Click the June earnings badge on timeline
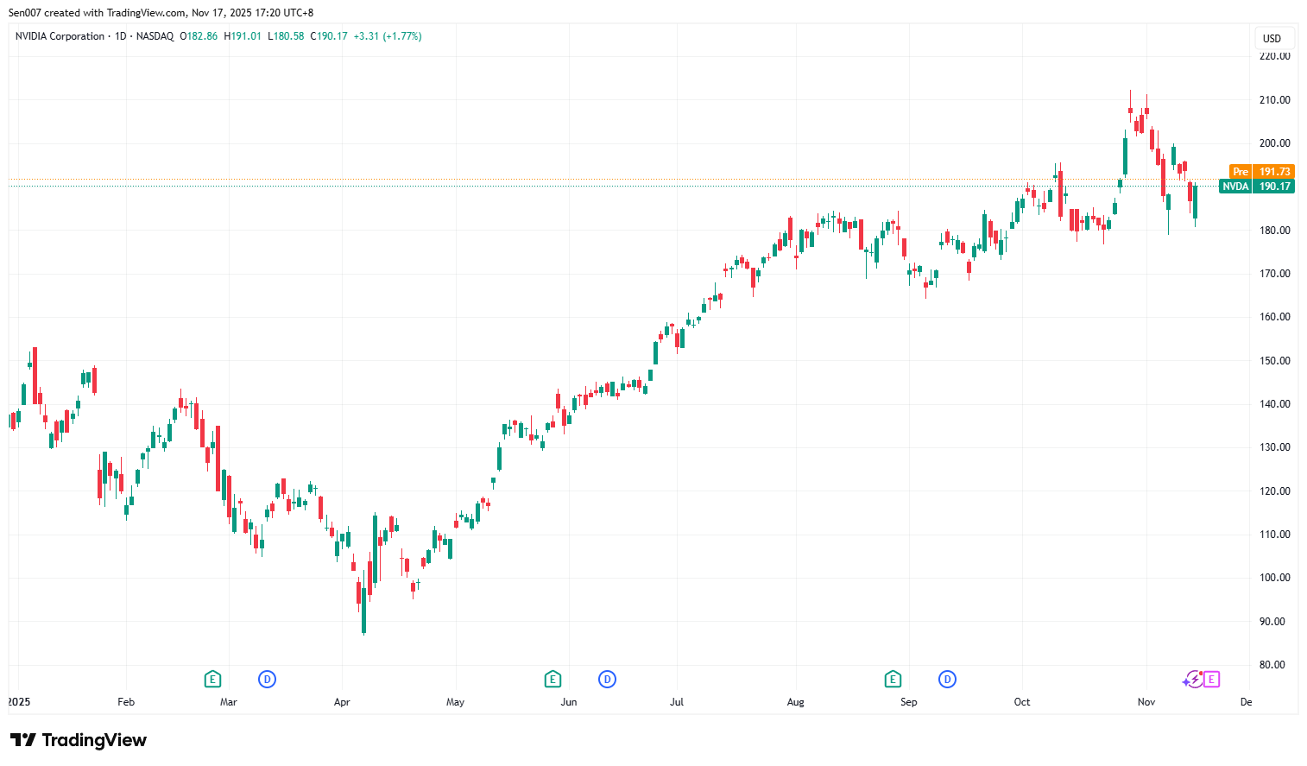The image size is (1307, 766). pos(552,680)
